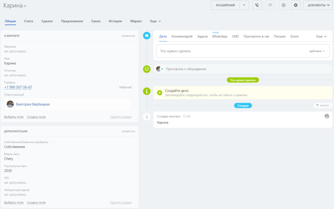Expand the Документы dropdown
The height and width of the screenshot is (209, 334).
point(318,5)
